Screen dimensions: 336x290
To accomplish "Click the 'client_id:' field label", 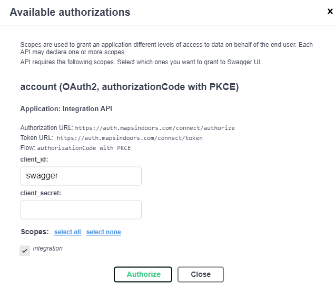I will (x=34, y=159).
